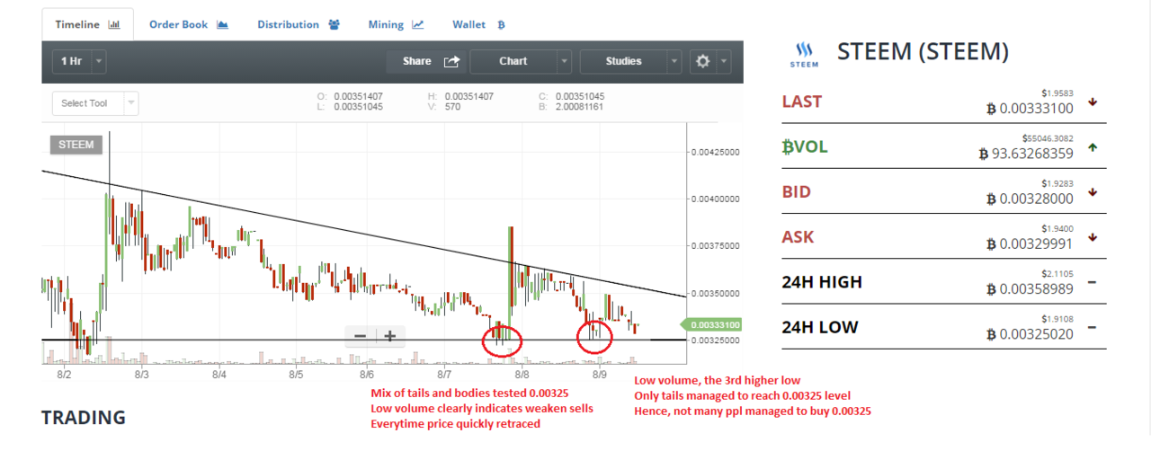Click the down arrow beside LAST price

click(1093, 102)
